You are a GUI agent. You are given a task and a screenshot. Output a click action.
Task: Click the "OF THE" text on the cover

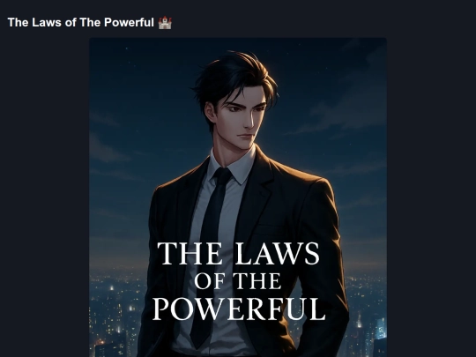(238, 281)
